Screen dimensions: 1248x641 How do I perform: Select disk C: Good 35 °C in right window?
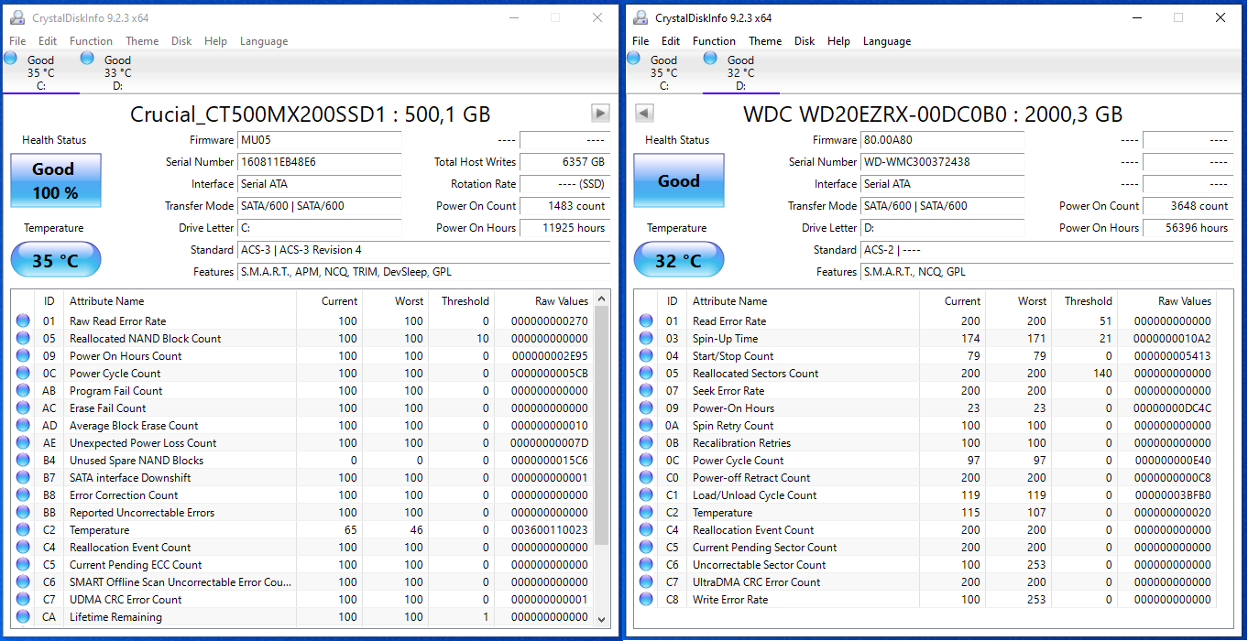tap(663, 72)
